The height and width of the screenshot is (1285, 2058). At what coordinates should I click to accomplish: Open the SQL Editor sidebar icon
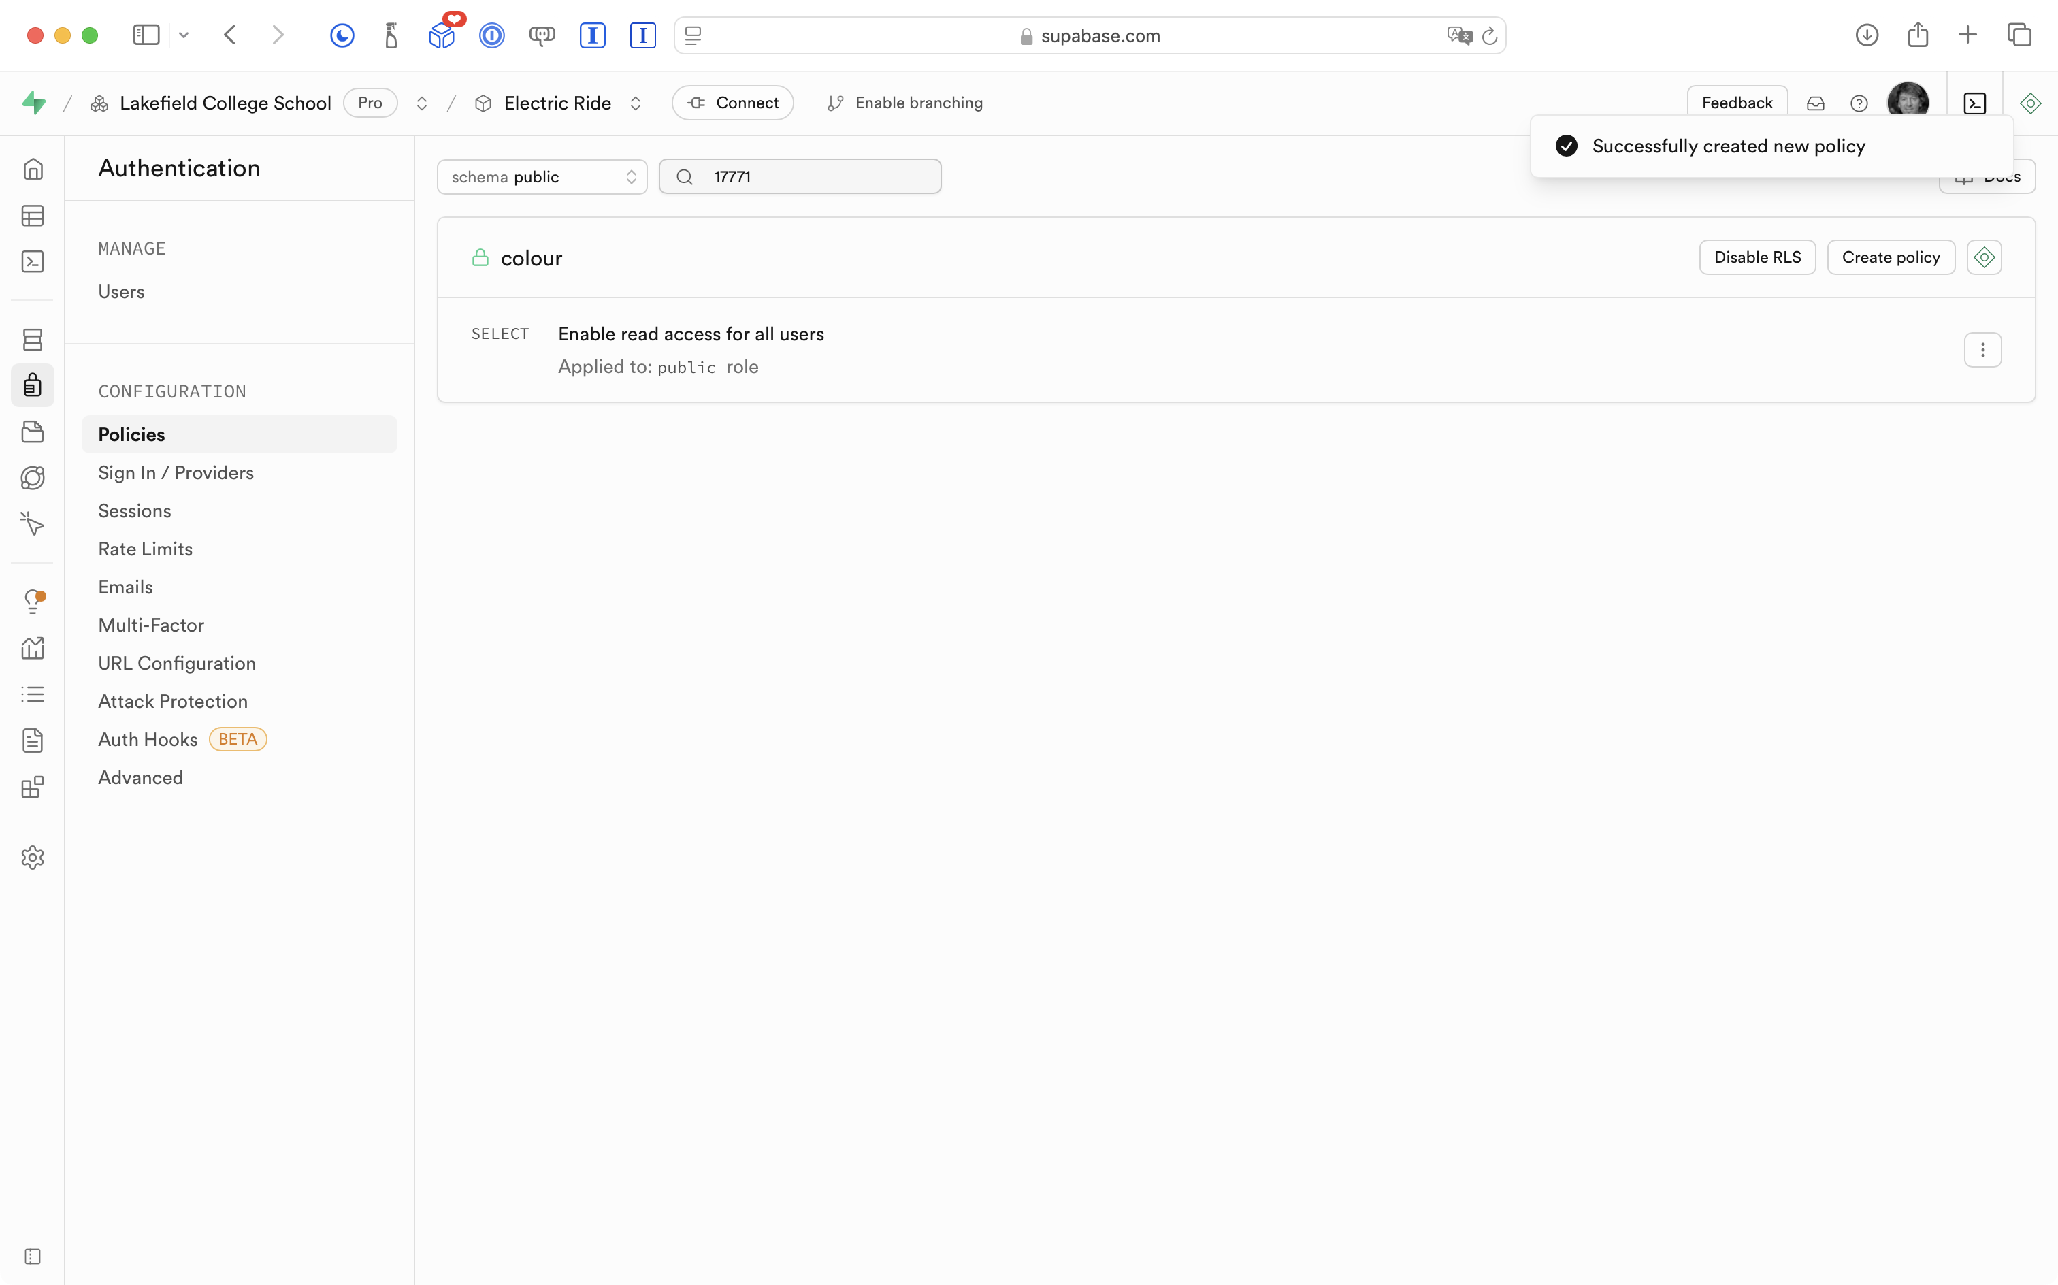click(x=32, y=262)
